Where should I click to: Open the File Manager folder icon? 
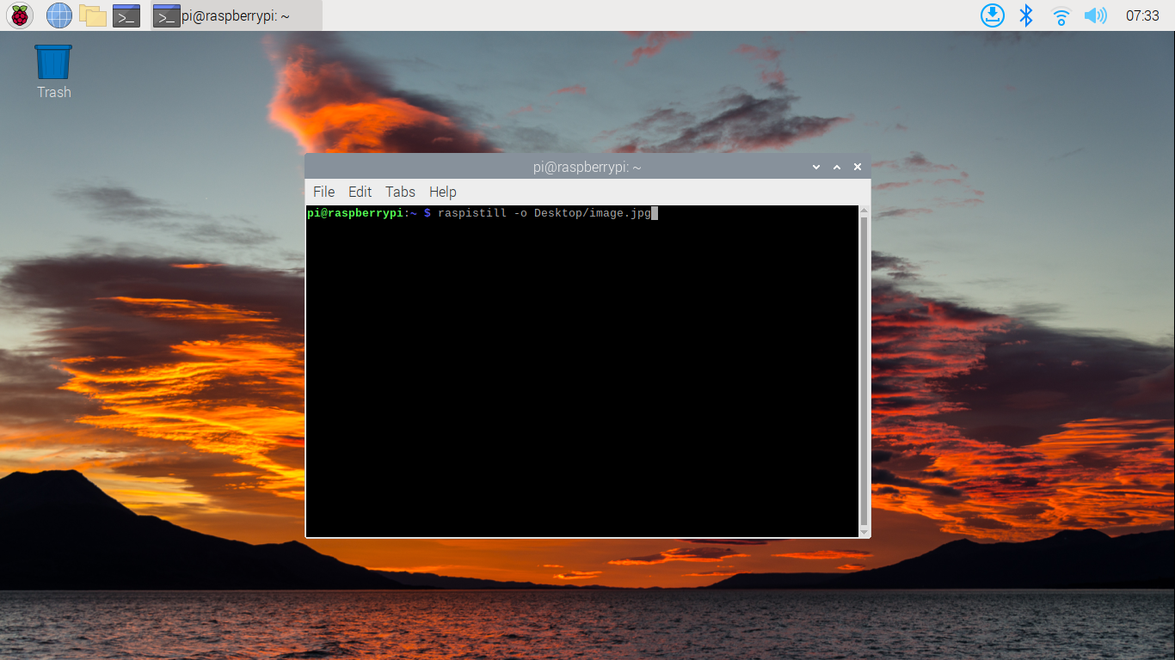tap(93, 15)
